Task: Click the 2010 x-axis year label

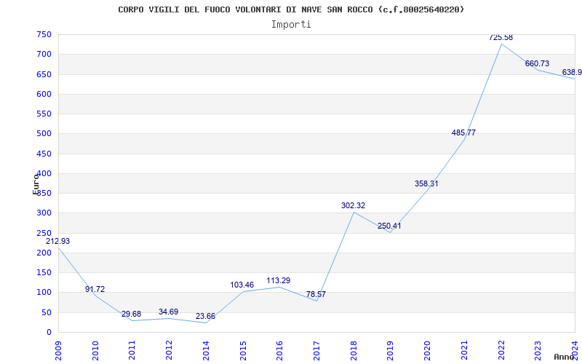Action: click(95, 350)
